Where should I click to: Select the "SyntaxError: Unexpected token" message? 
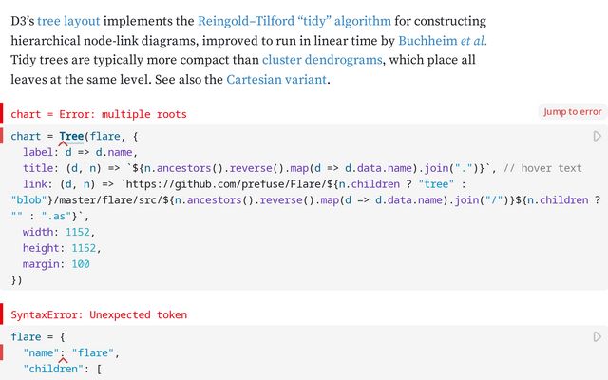tap(99, 314)
